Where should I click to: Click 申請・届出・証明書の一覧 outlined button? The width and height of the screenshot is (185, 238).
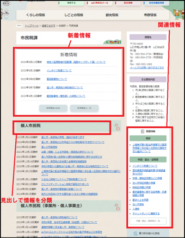tap(148, 221)
